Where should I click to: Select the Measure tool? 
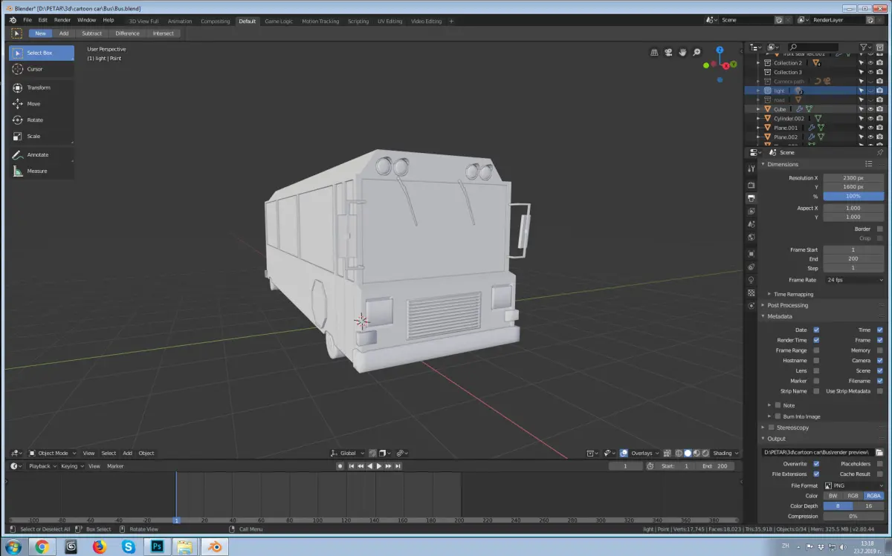click(42, 171)
